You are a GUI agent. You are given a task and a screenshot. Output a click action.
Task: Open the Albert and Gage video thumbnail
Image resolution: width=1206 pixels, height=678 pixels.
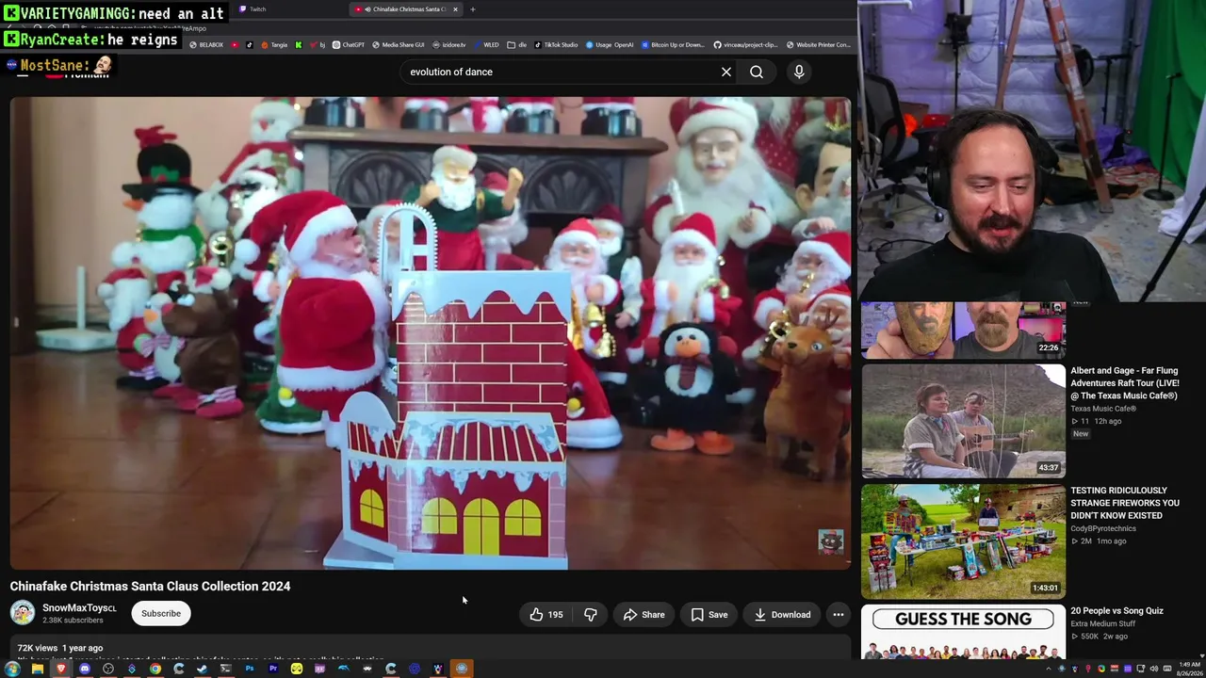click(963, 421)
